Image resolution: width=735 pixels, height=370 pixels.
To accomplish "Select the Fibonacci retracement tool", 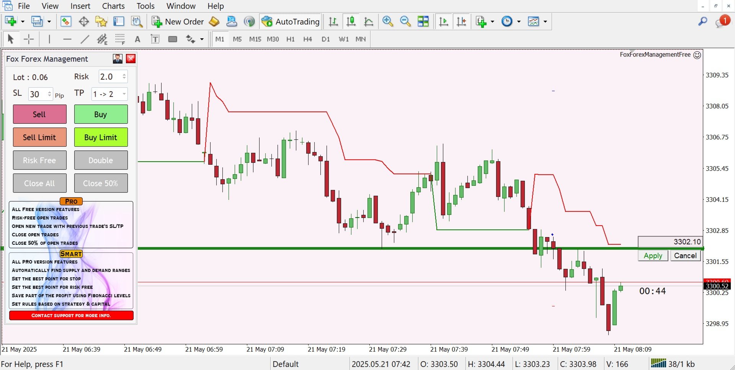I will coord(120,39).
